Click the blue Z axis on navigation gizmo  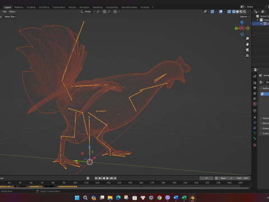click(242, 22)
